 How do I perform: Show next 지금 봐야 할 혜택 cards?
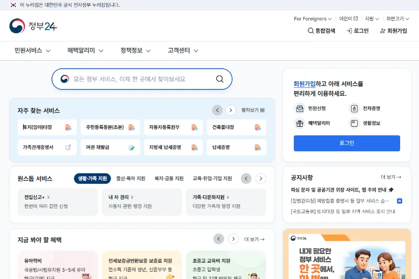click(x=233, y=239)
